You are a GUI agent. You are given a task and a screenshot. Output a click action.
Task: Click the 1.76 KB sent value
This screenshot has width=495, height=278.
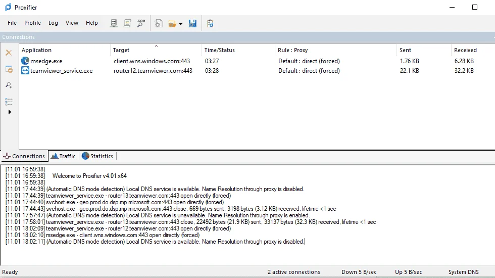410,61
